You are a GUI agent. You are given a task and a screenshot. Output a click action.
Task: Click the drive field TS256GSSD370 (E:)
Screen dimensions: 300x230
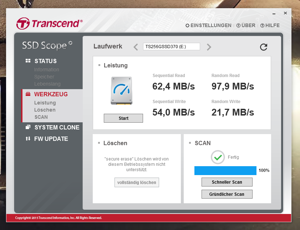(172, 47)
